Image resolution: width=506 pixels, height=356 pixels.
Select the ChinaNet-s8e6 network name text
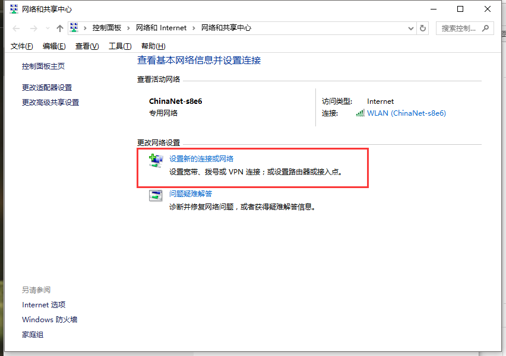click(x=176, y=101)
